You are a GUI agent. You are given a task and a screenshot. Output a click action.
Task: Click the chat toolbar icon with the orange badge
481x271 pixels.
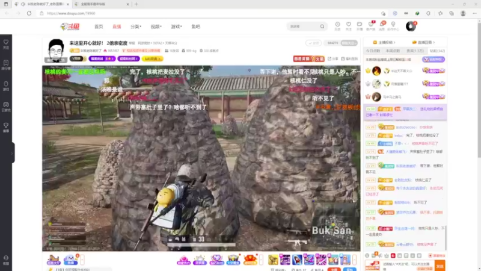[374, 255]
